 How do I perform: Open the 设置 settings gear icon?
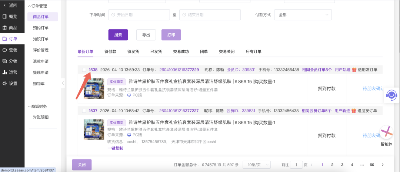(x=4, y=83)
